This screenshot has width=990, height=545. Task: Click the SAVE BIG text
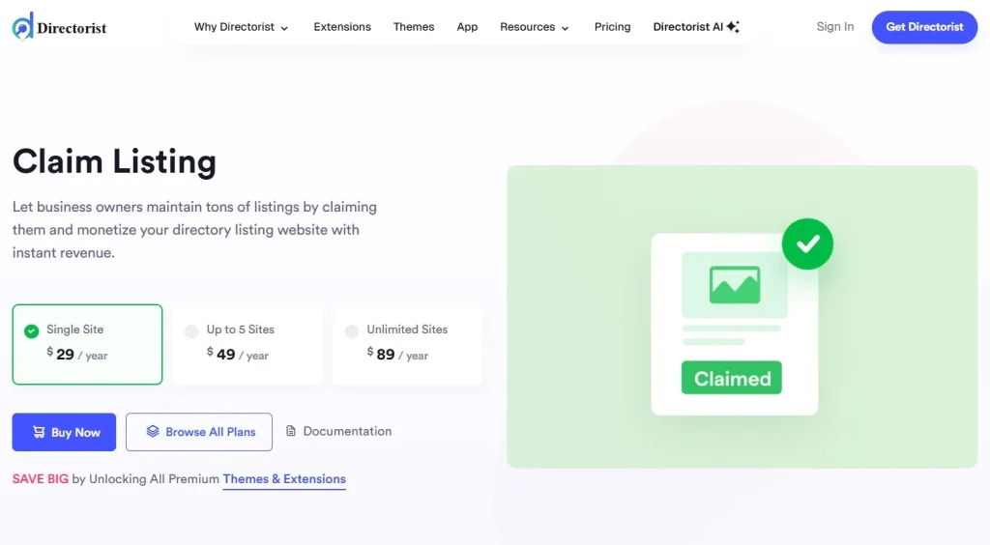41,478
